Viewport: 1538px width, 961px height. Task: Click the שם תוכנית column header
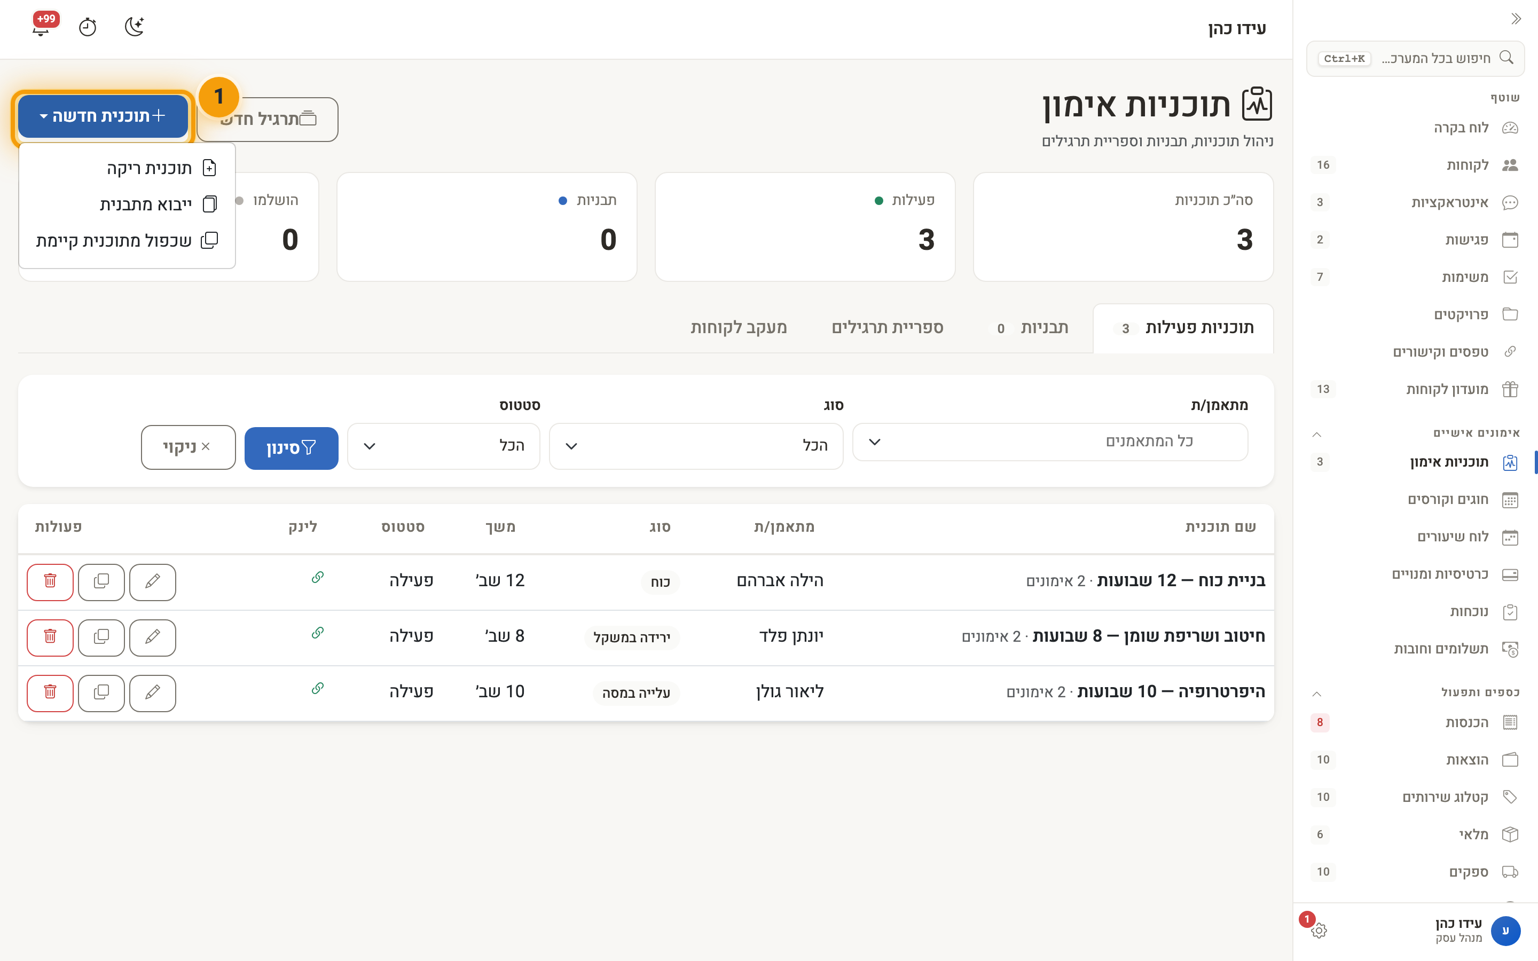click(x=1220, y=527)
